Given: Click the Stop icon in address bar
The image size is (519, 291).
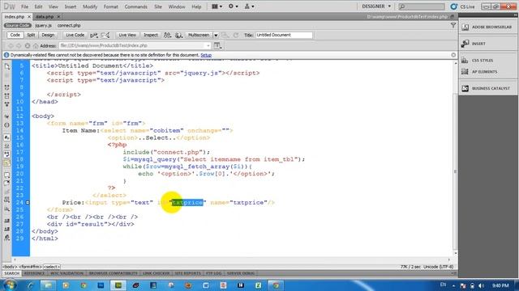Looking at the screenshot, I should point(28,46).
